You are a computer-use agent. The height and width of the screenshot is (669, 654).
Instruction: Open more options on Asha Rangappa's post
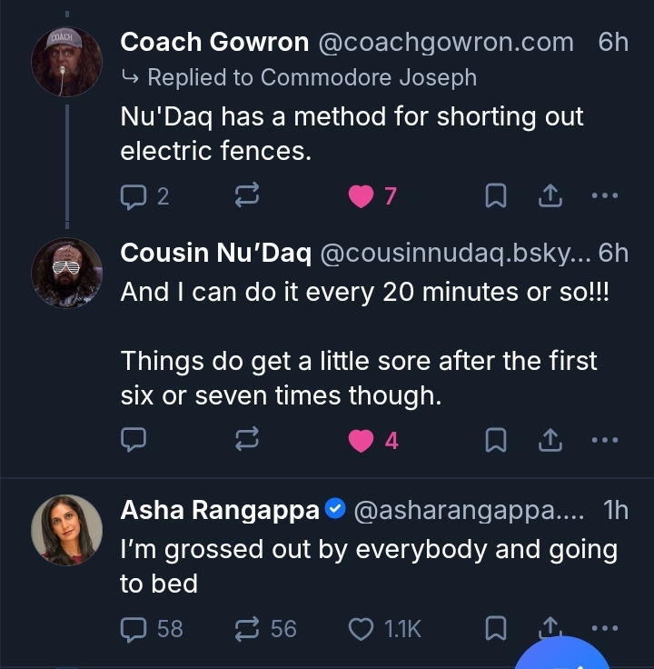click(x=604, y=627)
